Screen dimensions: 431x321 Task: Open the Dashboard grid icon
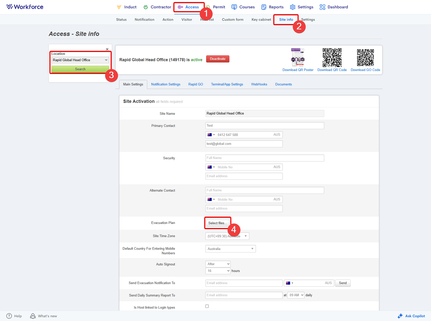(322, 7)
